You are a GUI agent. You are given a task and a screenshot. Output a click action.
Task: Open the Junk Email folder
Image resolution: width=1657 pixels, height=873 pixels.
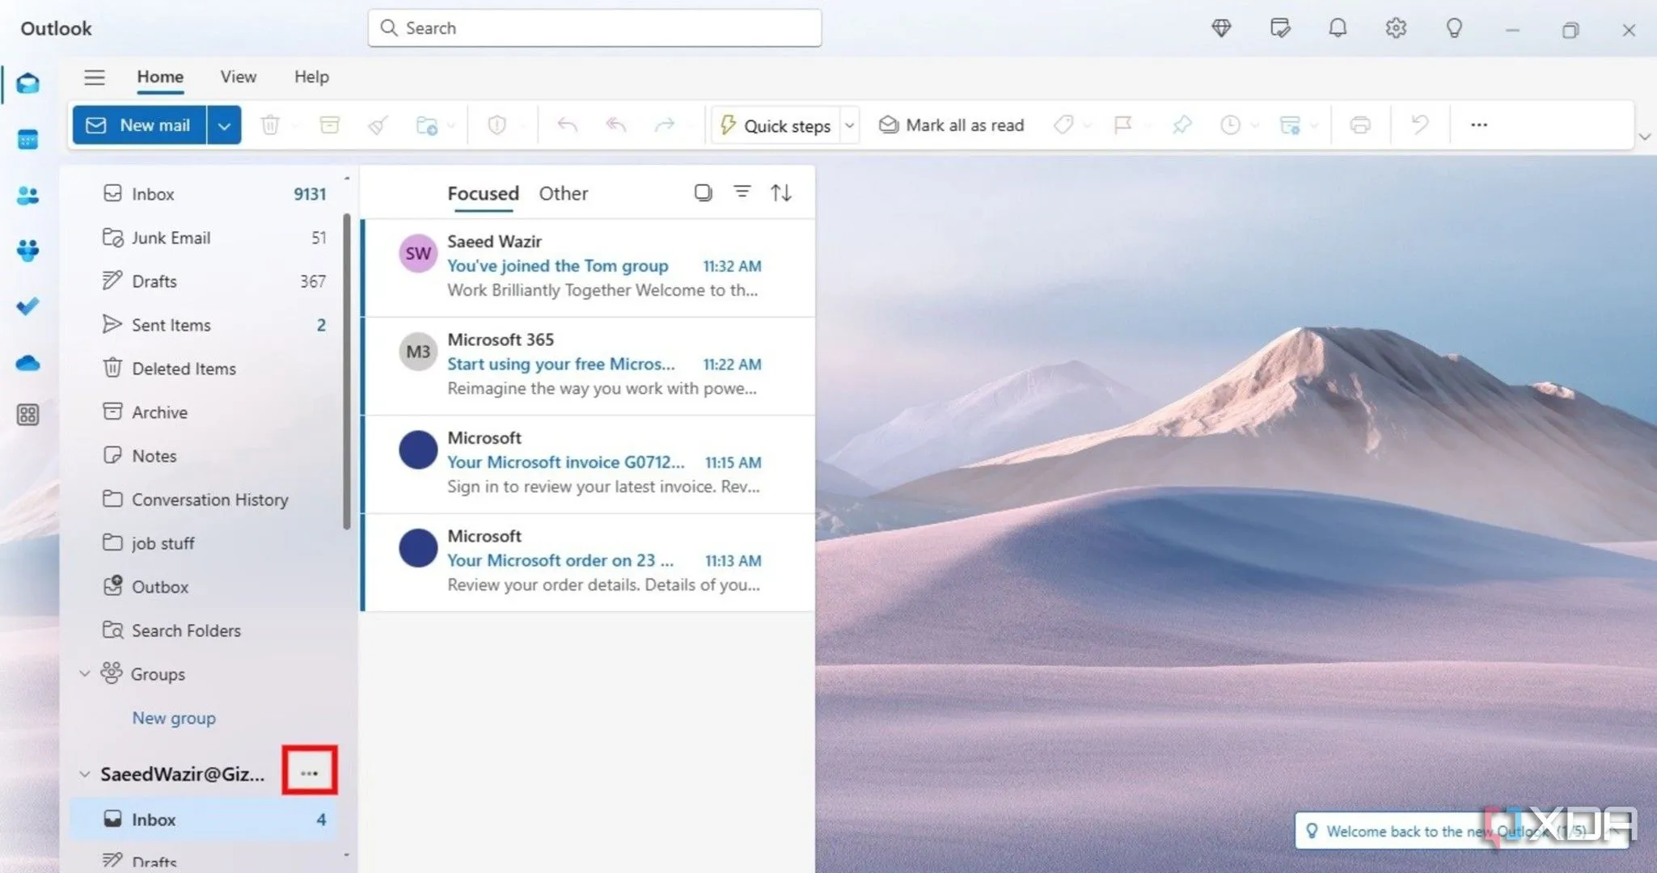tap(214, 238)
